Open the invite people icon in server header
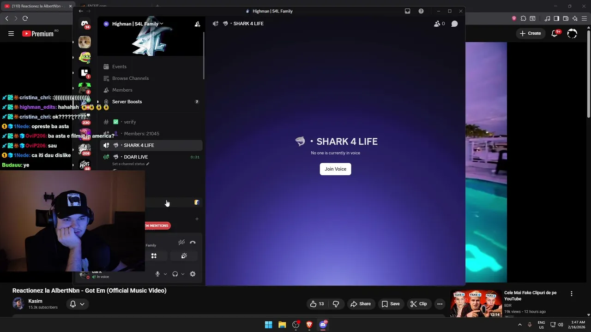591x332 pixels. pos(197,24)
